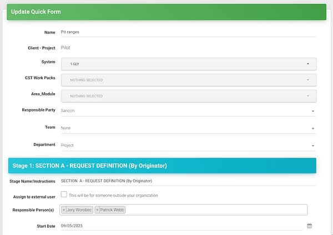Expand the CST Work Packs dropdown
The image size is (333, 235).
pyautogui.click(x=188, y=80)
